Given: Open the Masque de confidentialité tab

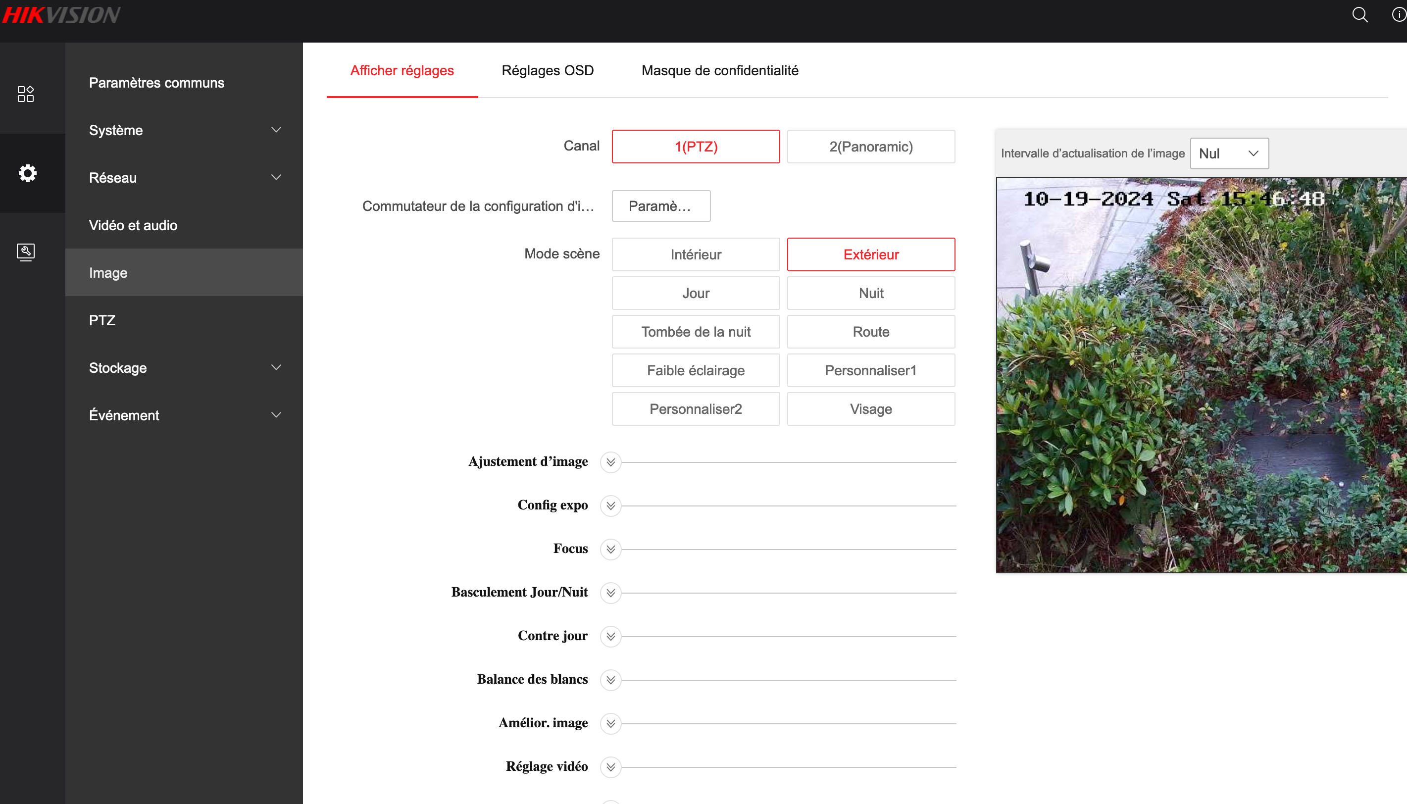Looking at the screenshot, I should 719,71.
